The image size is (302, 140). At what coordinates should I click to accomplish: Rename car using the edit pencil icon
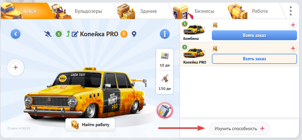75,34
